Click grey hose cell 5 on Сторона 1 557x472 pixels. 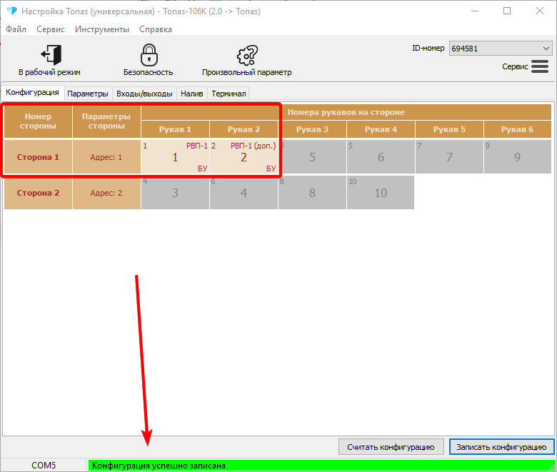312,157
